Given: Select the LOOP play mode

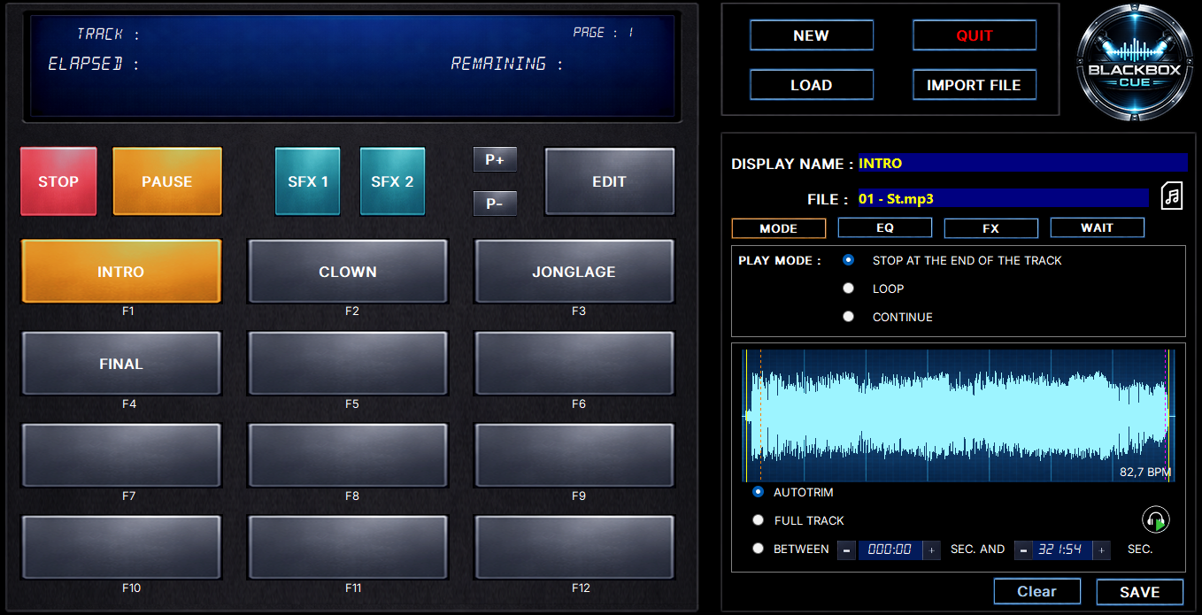Looking at the screenshot, I should [x=848, y=288].
